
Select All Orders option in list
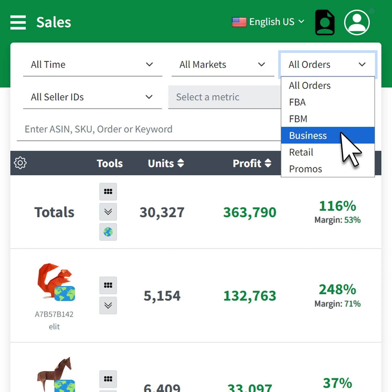(328, 85)
